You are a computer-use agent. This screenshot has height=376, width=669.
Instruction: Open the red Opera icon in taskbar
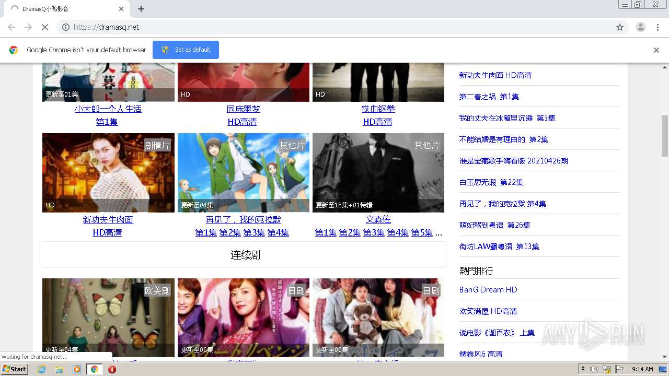point(112,369)
